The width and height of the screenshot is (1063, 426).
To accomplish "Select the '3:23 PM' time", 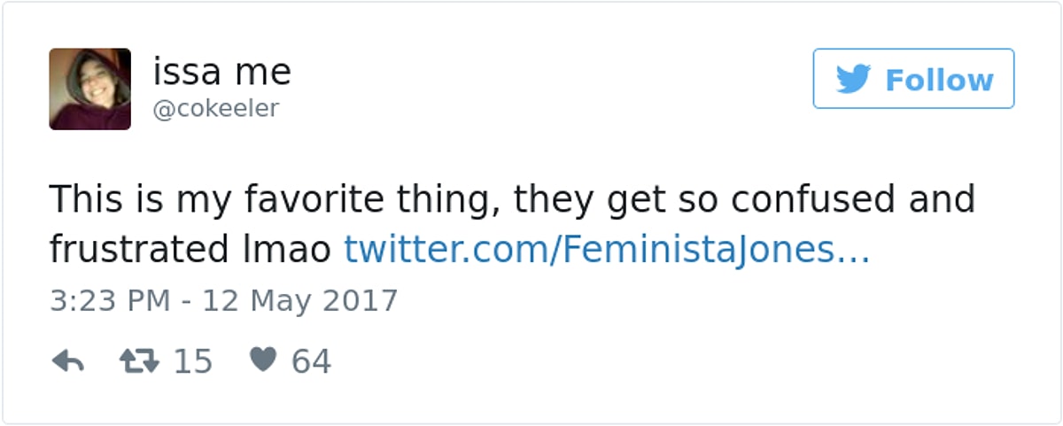I will [x=109, y=299].
